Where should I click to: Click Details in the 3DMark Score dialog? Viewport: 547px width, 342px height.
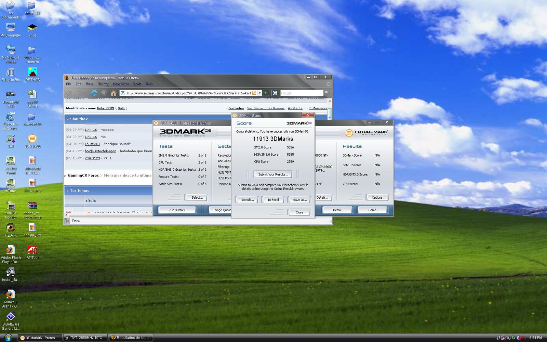(248, 200)
